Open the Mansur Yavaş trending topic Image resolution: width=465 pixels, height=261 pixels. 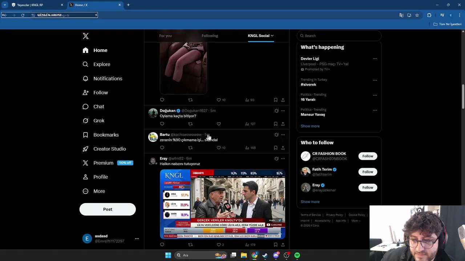pyautogui.click(x=313, y=115)
